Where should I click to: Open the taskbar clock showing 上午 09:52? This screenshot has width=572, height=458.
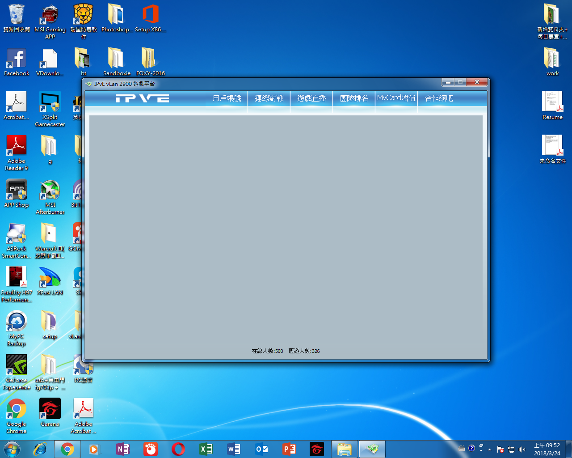547,449
